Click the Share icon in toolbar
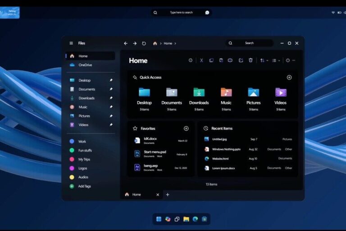Viewport: 346px width, 231px height. 241,60
